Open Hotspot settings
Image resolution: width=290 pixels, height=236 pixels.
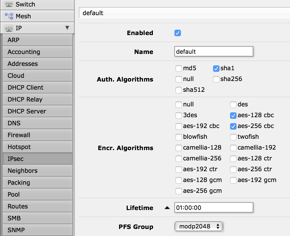click(x=38, y=147)
